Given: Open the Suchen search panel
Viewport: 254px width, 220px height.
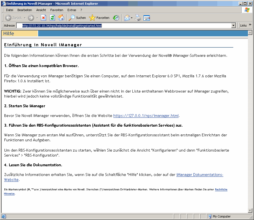Looking at the screenshot, I should click(x=77, y=17).
